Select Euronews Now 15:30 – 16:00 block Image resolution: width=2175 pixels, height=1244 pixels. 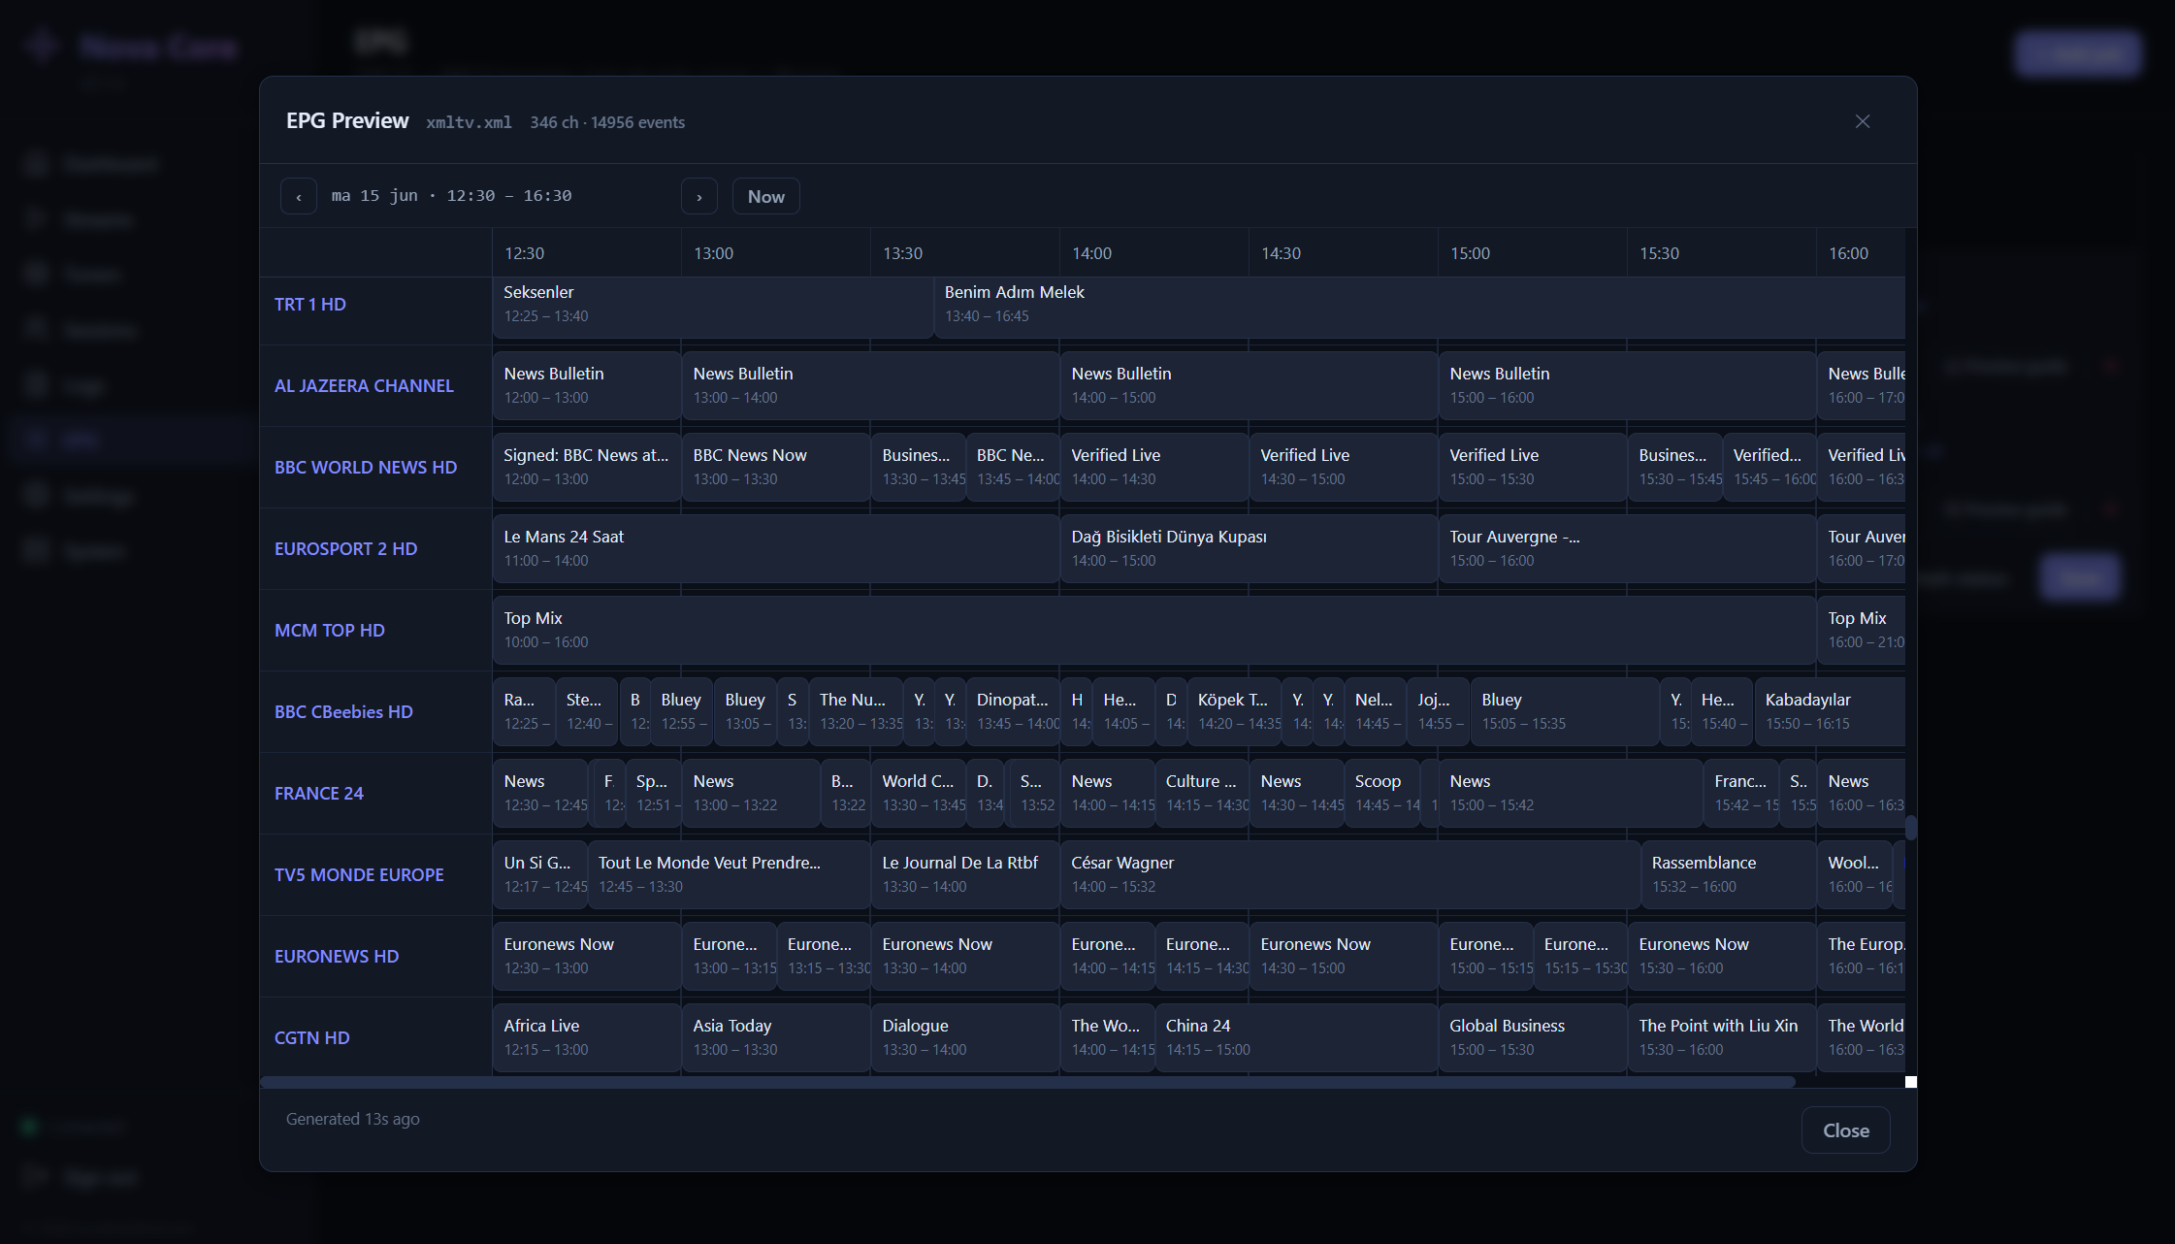pyautogui.click(x=1721, y=956)
